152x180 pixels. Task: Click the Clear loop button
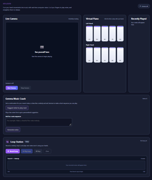47,151
